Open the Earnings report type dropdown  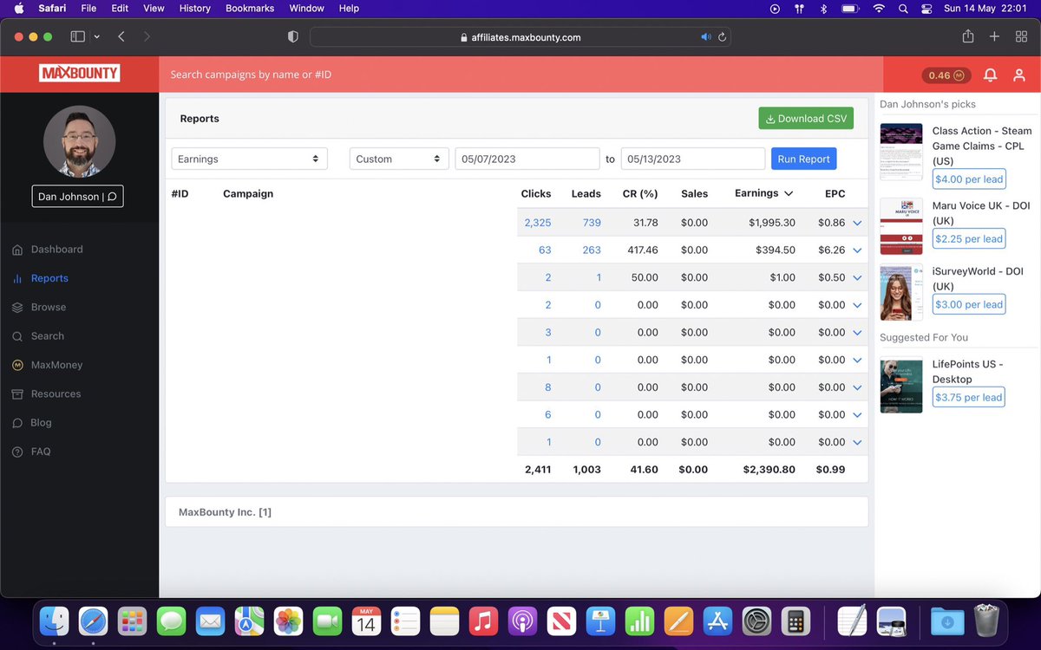click(x=249, y=159)
